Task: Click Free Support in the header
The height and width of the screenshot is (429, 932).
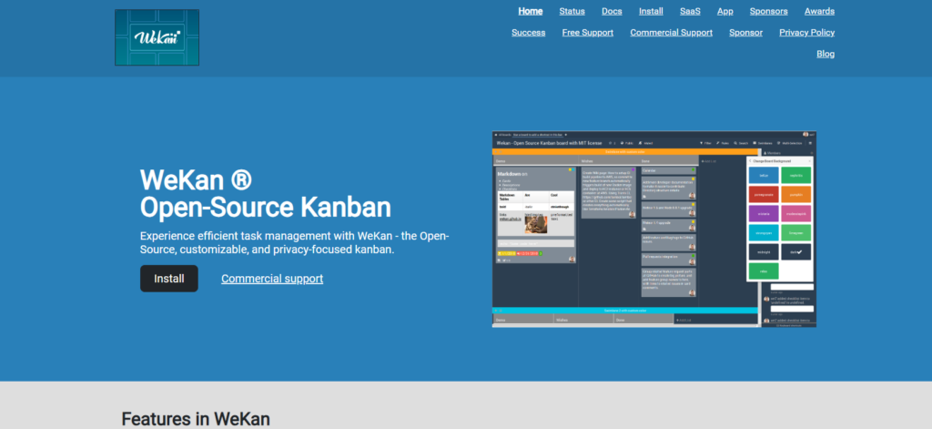Action: click(x=587, y=32)
